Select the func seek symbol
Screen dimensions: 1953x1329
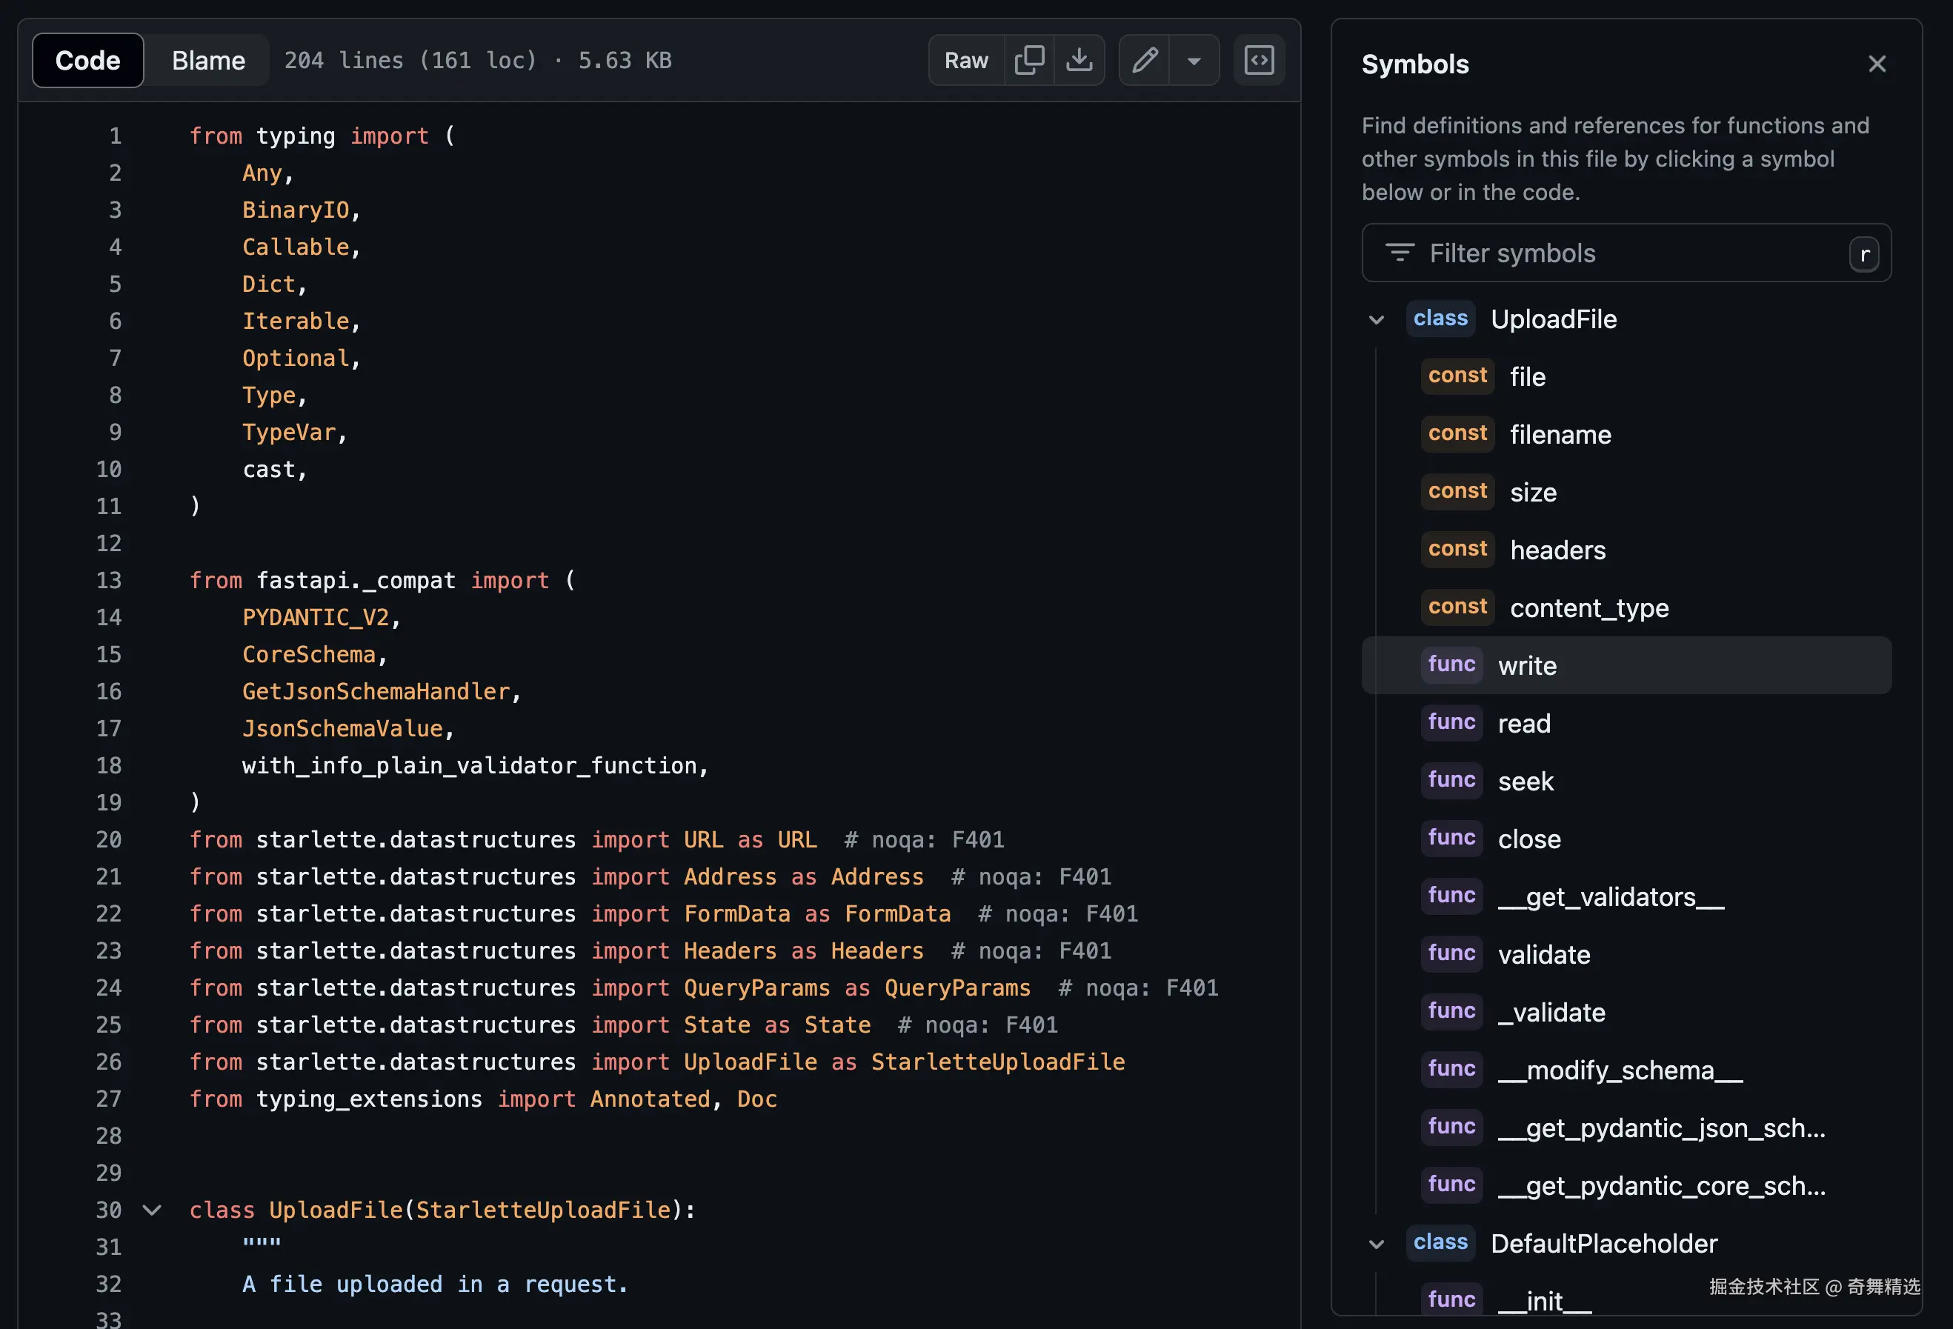click(x=1526, y=782)
